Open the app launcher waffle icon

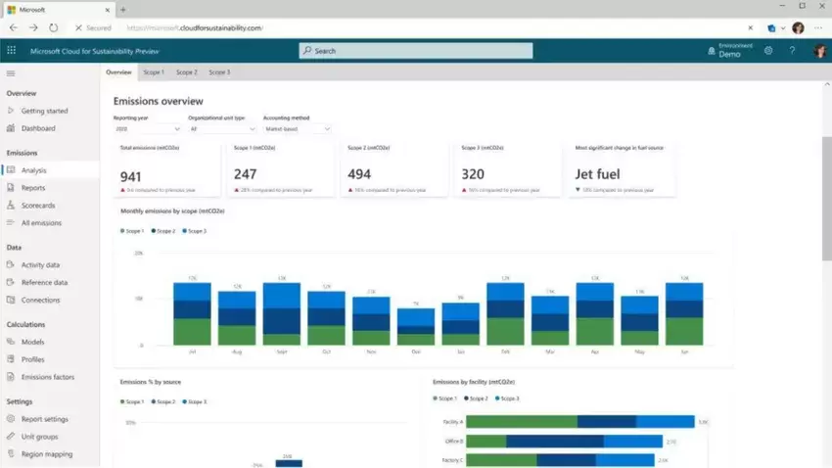click(x=11, y=50)
